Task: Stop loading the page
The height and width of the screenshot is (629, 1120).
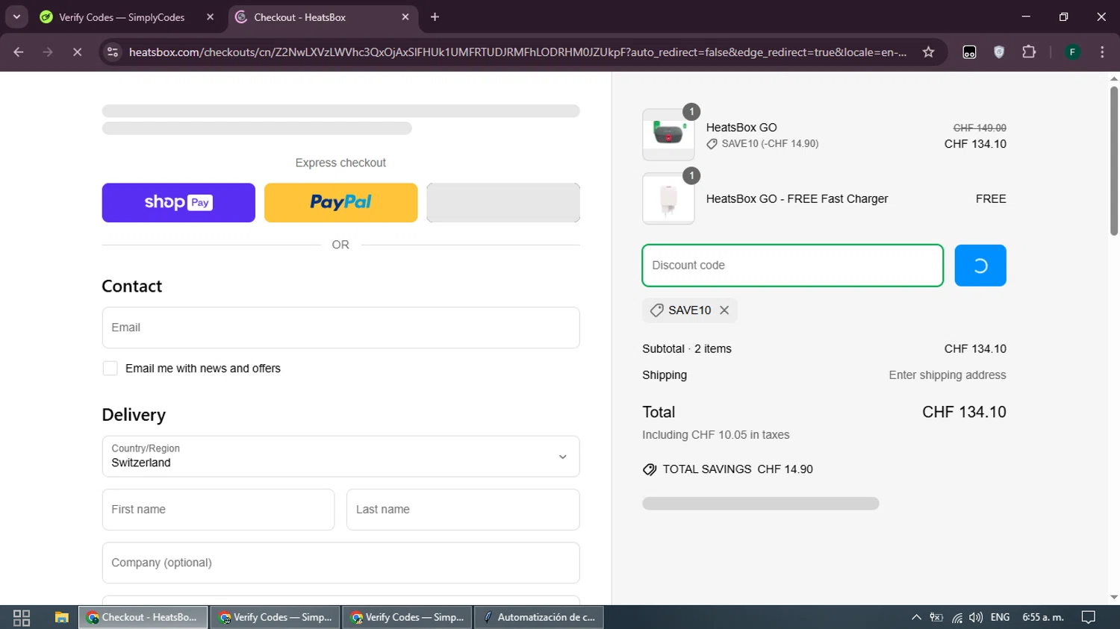Action: pyautogui.click(x=77, y=52)
